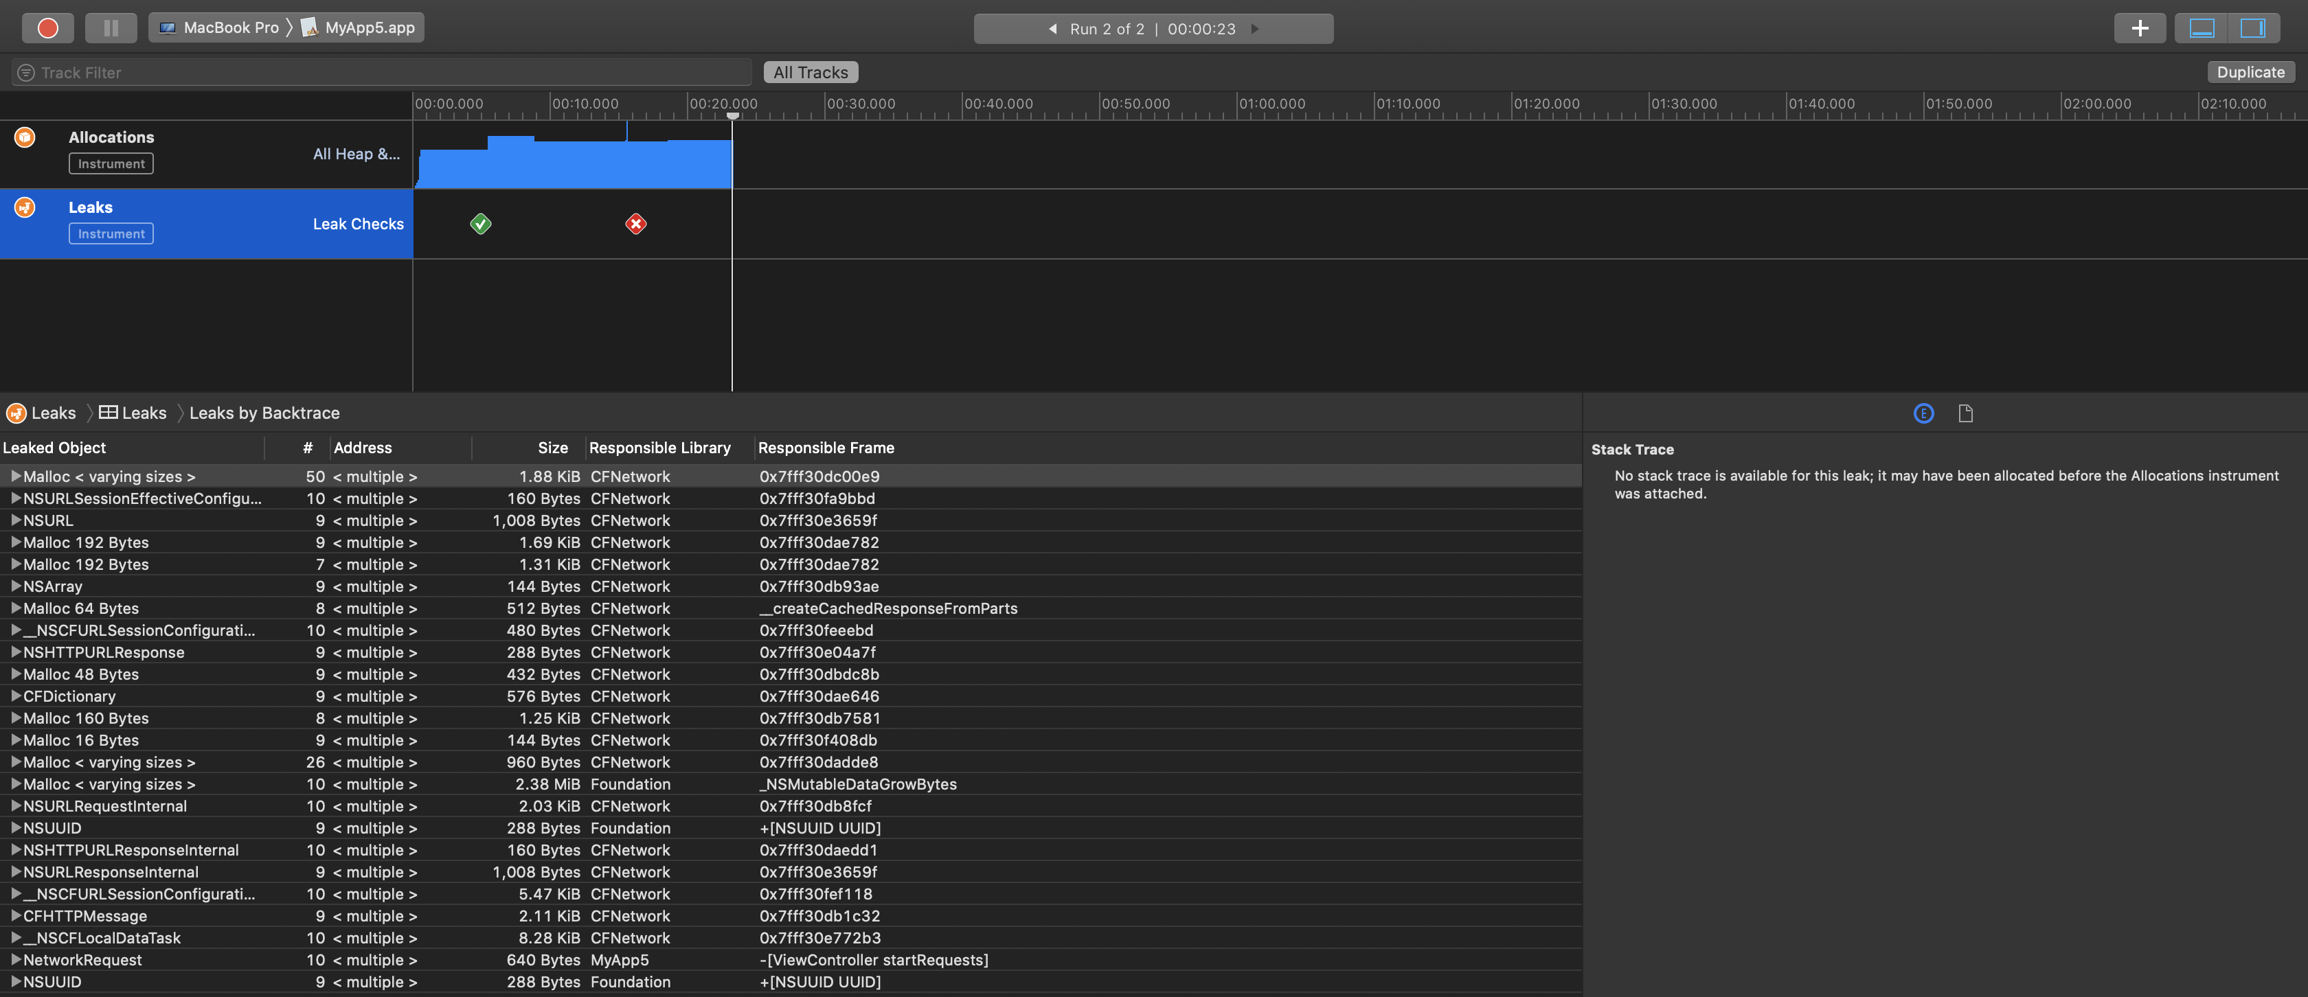Sort by the Responsible Library column header
Image resolution: width=2308 pixels, height=997 pixels.
(659, 448)
